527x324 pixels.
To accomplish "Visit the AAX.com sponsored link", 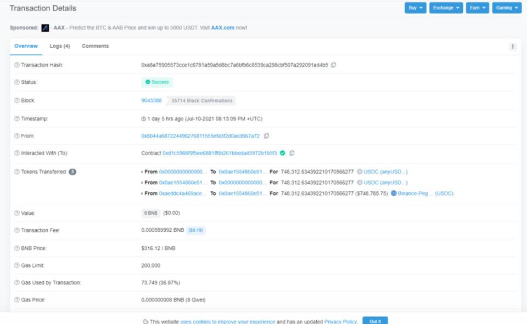I will (x=222, y=27).
